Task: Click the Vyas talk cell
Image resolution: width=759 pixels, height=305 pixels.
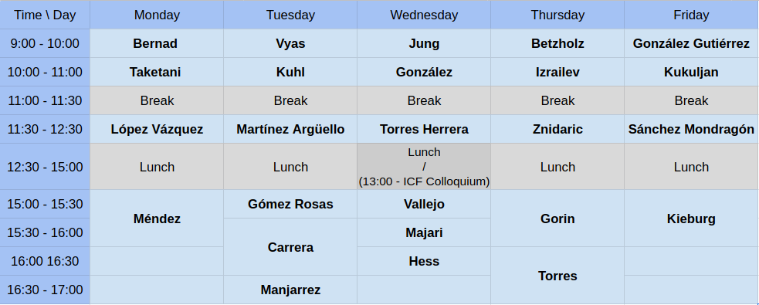Action: click(x=290, y=43)
